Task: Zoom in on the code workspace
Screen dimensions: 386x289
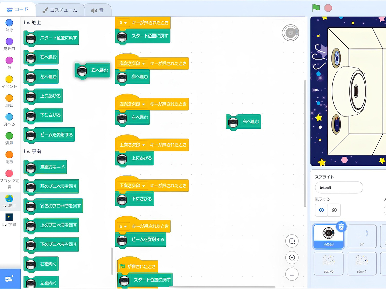Action: click(x=292, y=241)
